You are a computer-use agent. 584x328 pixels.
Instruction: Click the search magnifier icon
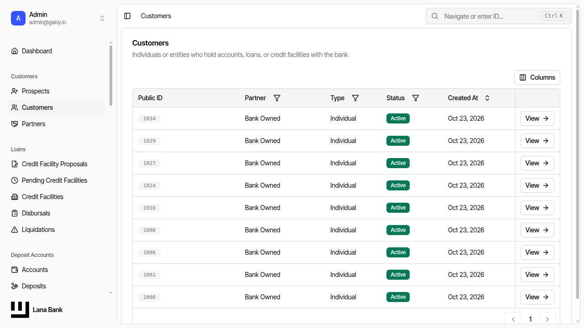coord(435,16)
